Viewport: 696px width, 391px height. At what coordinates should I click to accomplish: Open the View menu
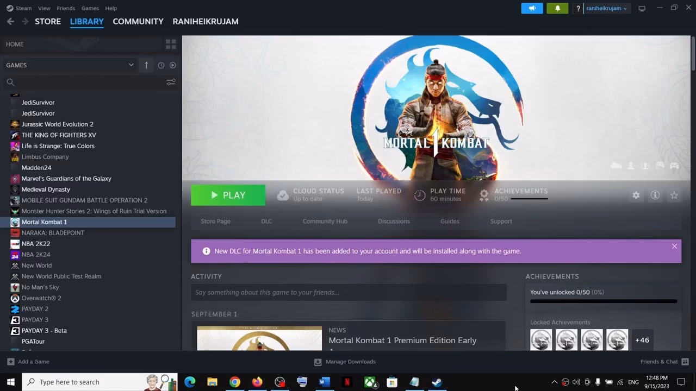pyautogui.click(x=45, y=8)
